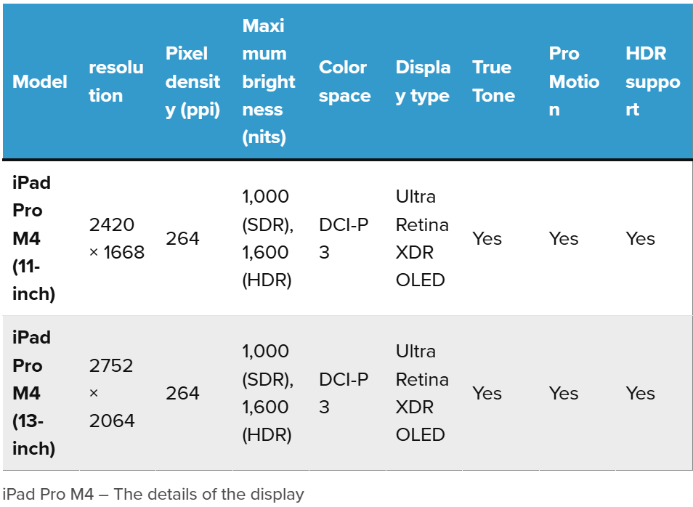Click the 2420 × 1668 resolution cell
The image size is (693, 507).
pyautogui.click(x=116, y=238)
